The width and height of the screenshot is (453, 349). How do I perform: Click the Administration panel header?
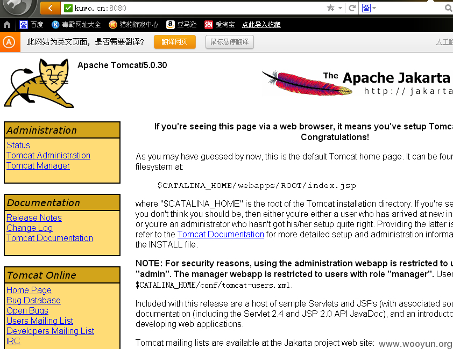point(62,130)
